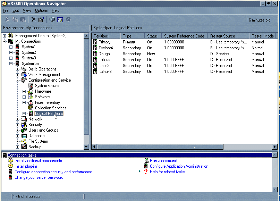The image size is (280, 201).
Task: Click the partition list's right scroll arrow
Action: coord(275,147)
